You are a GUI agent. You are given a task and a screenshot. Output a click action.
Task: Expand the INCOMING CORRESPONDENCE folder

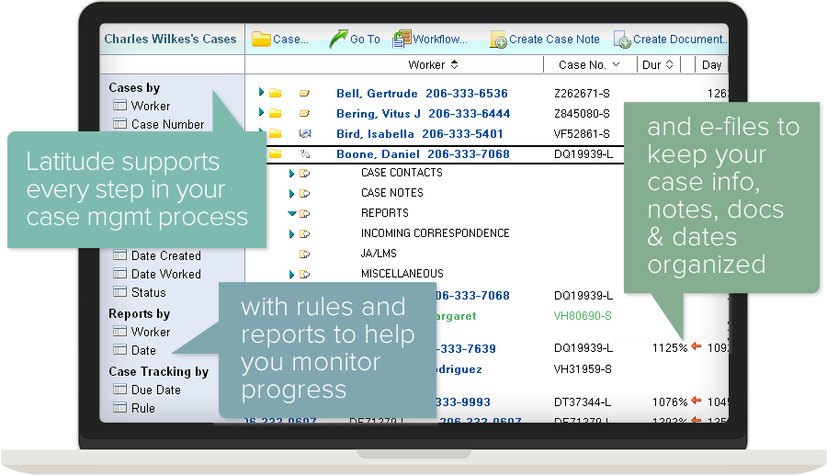pyautogui.click(x=291, y=233)
